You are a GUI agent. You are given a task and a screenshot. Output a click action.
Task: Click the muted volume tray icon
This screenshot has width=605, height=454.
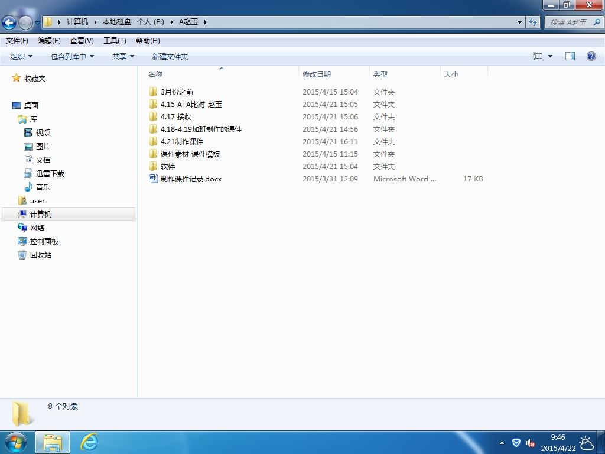531,443
